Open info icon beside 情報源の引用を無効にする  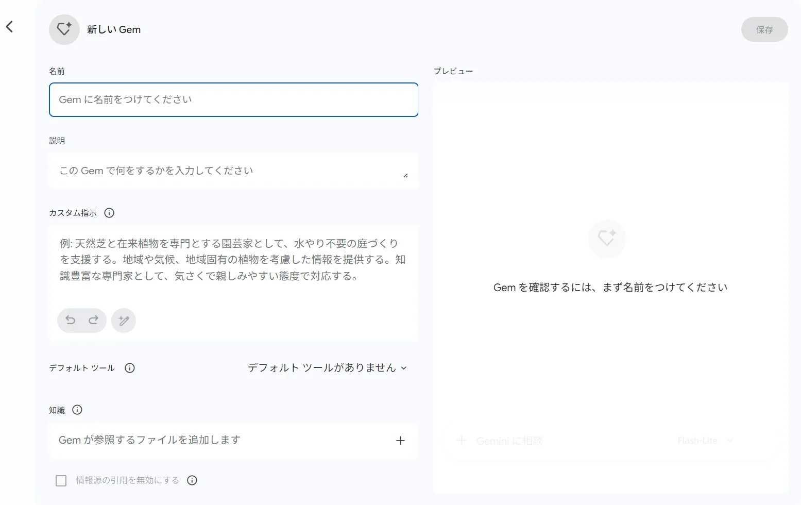[x=192, y=480]
